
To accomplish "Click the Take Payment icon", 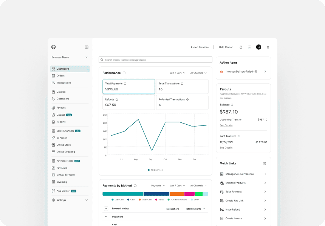I will pyautogui.click(x=222, y=192).
